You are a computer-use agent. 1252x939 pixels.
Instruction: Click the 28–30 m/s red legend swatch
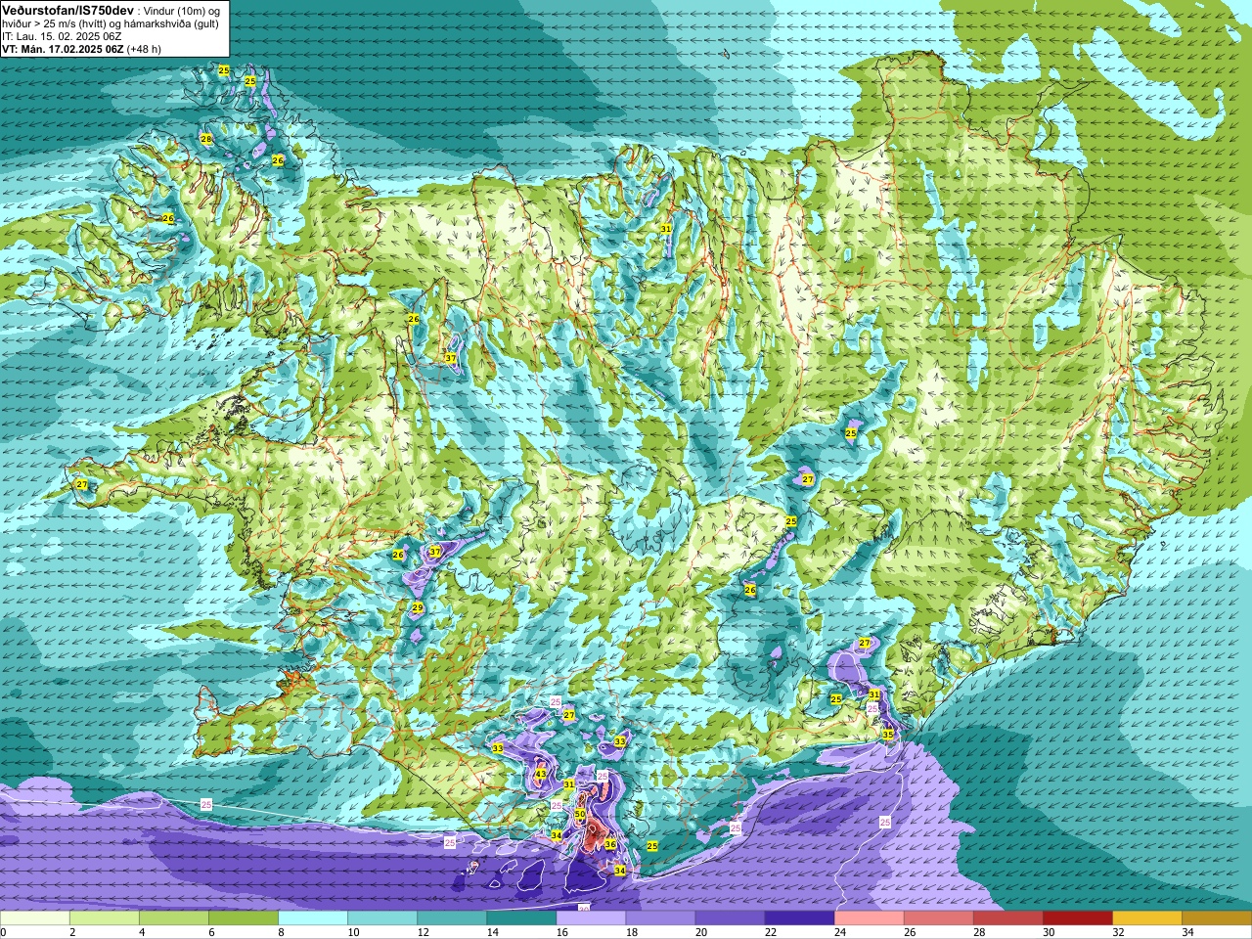pyautogui.click(x=1007, y=918)
